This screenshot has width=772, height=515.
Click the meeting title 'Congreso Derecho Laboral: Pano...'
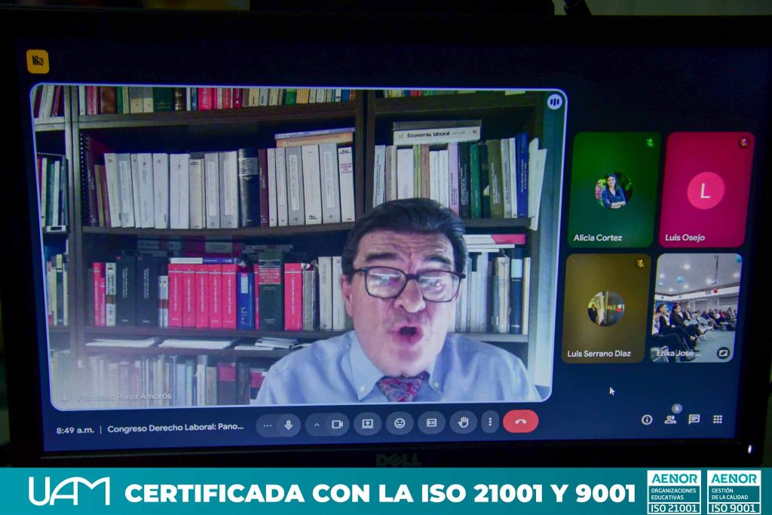(175, 428)
